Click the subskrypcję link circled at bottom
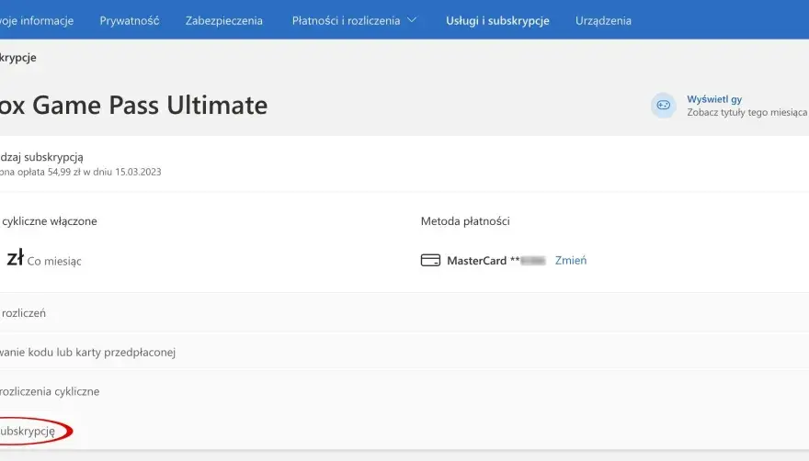Viewport: 809px width, 461px height. pyautogui.click(x=28, y=431)
